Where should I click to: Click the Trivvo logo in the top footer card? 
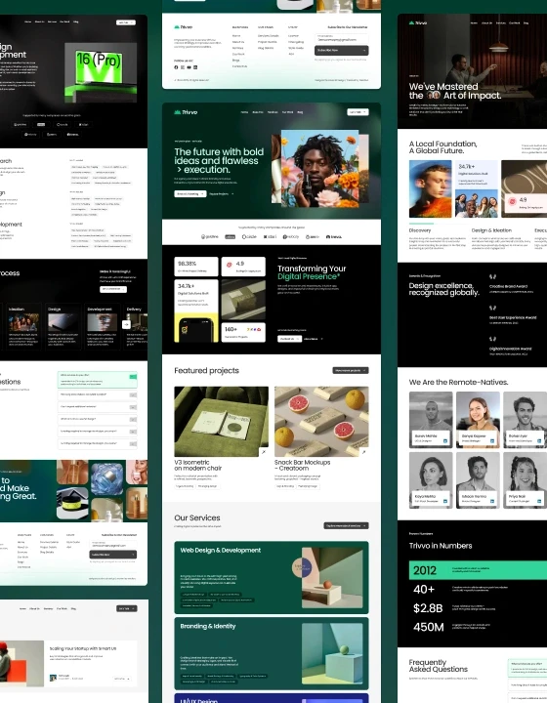[x=183, y=27]
